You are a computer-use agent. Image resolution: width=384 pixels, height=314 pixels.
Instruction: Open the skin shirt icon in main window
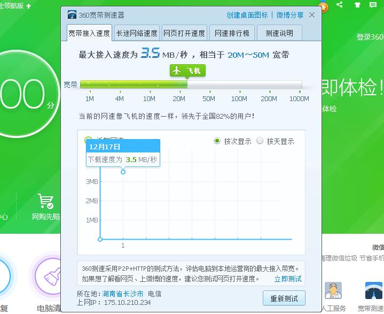357,5
